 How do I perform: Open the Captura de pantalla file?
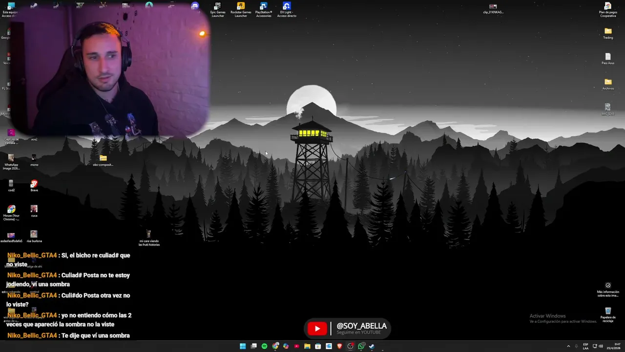tap(11, 137)
